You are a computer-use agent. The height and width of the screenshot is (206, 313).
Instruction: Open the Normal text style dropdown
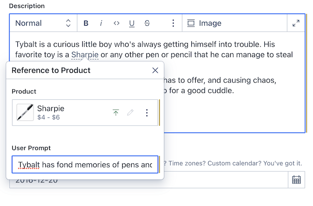coord(43,23)
